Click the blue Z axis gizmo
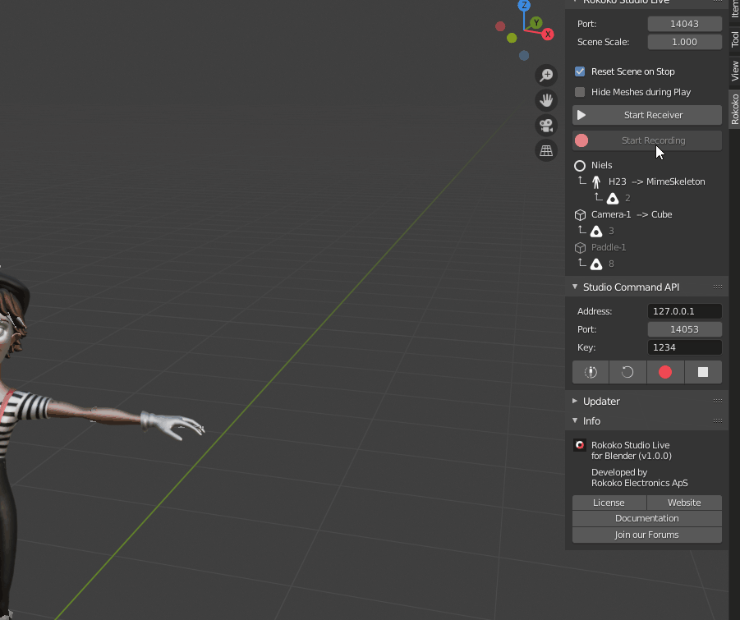 click(524, 5)
